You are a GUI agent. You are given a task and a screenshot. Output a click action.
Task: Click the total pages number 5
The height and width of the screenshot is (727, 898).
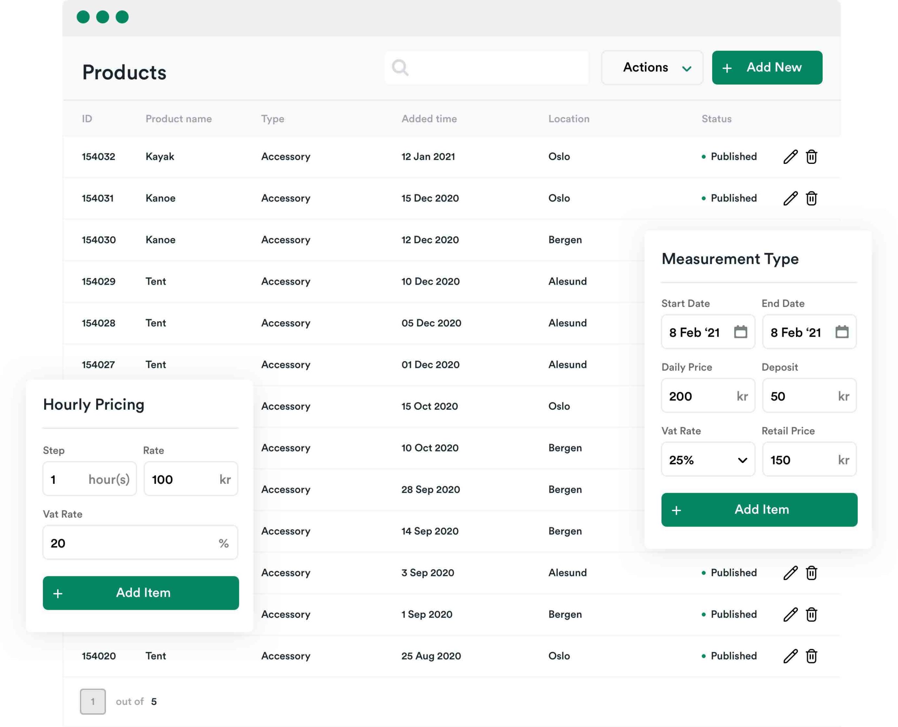154,701
